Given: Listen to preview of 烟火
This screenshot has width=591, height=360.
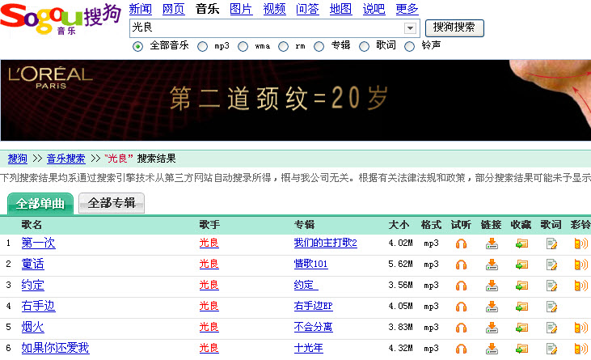Looking at the screenshot, I should click(461, 328).
